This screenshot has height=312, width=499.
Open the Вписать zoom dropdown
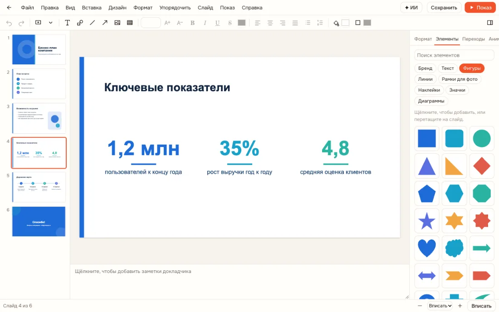440,306
